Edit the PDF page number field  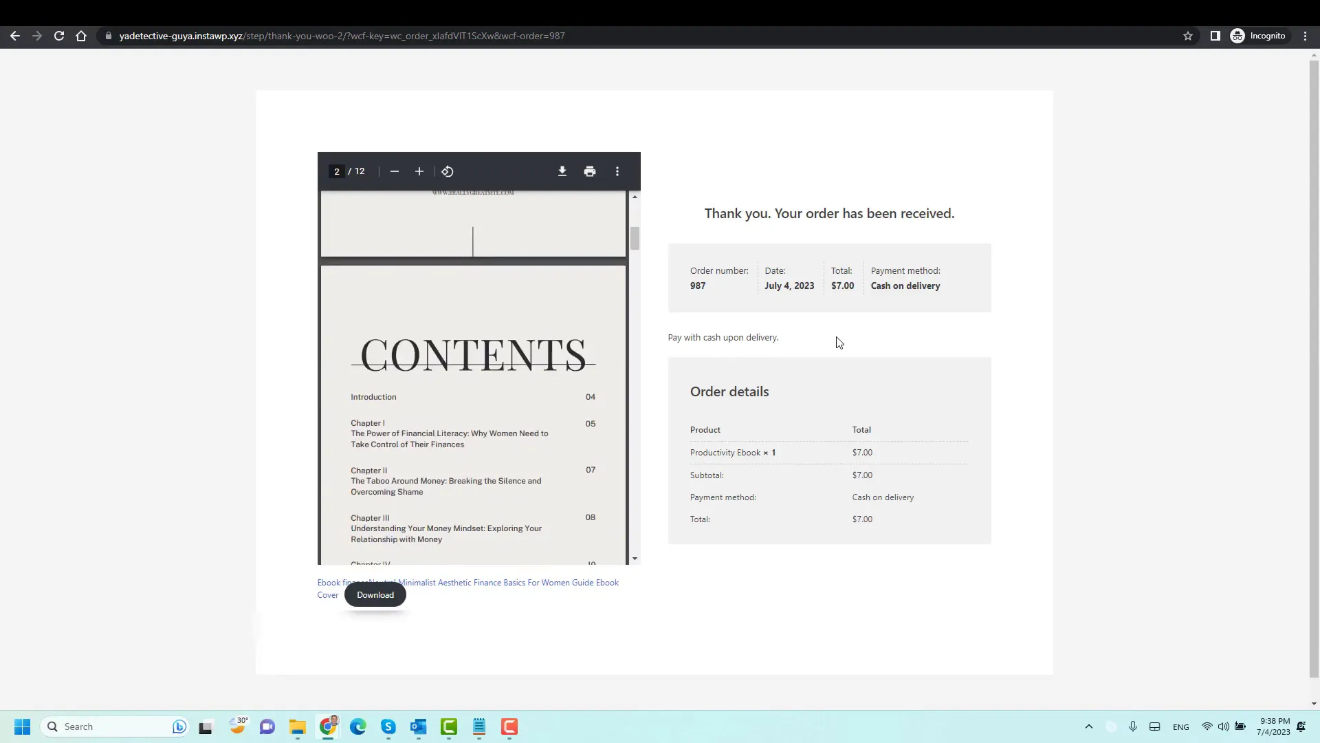337,171
